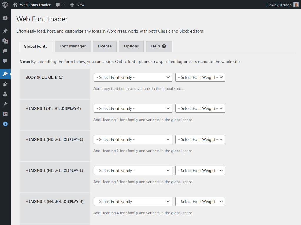
Task: Open the Users sidebar icon
Action: point(5,94)
